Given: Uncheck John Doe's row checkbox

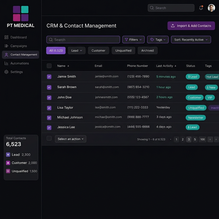Looking at the screenshot, I should coord(49,98).
